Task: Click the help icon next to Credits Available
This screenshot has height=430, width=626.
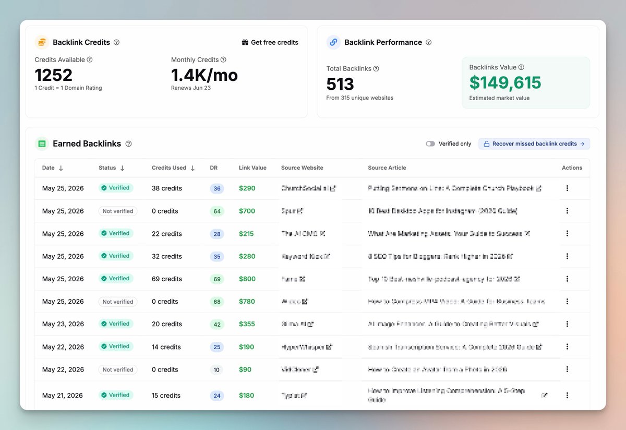Action: coord(90,59)
